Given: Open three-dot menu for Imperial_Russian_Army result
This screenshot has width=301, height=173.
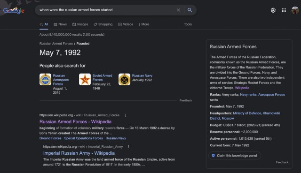Looking at the screenshot, I should click(128, 147).
